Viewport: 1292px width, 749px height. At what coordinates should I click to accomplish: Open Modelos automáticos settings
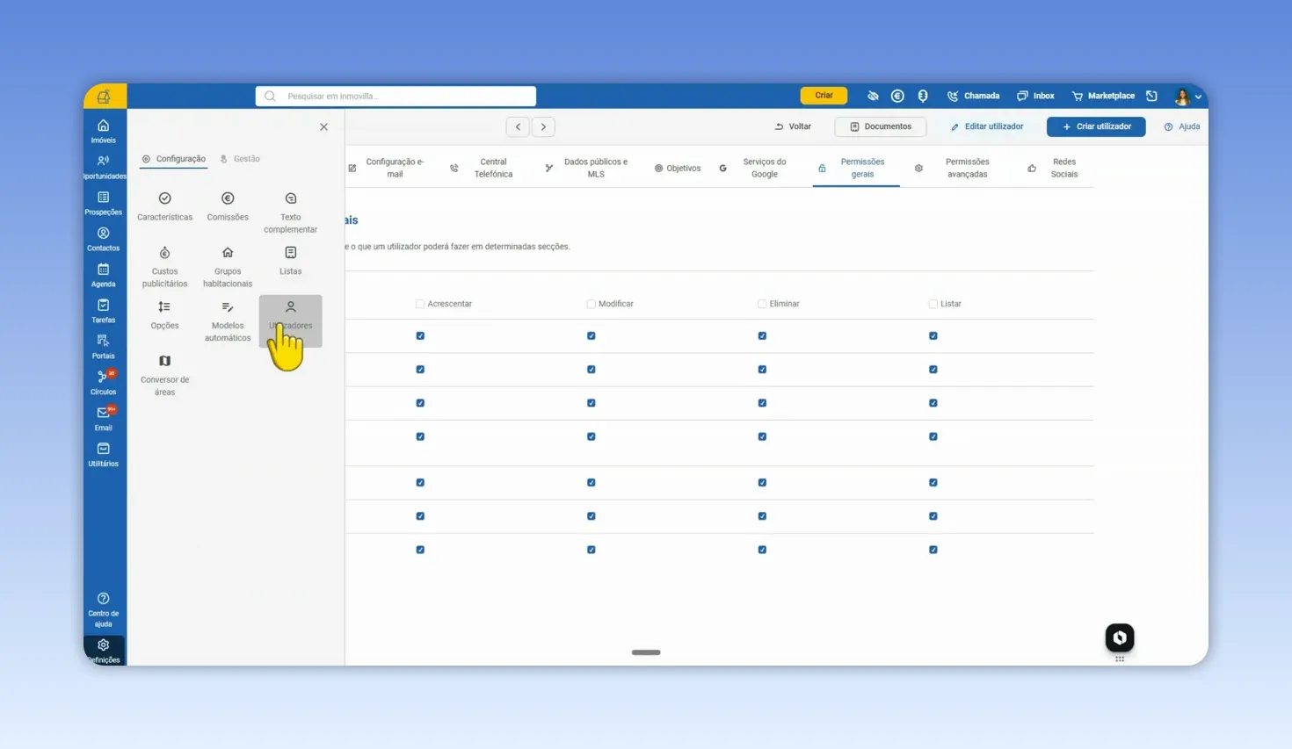tap(228, 321)
